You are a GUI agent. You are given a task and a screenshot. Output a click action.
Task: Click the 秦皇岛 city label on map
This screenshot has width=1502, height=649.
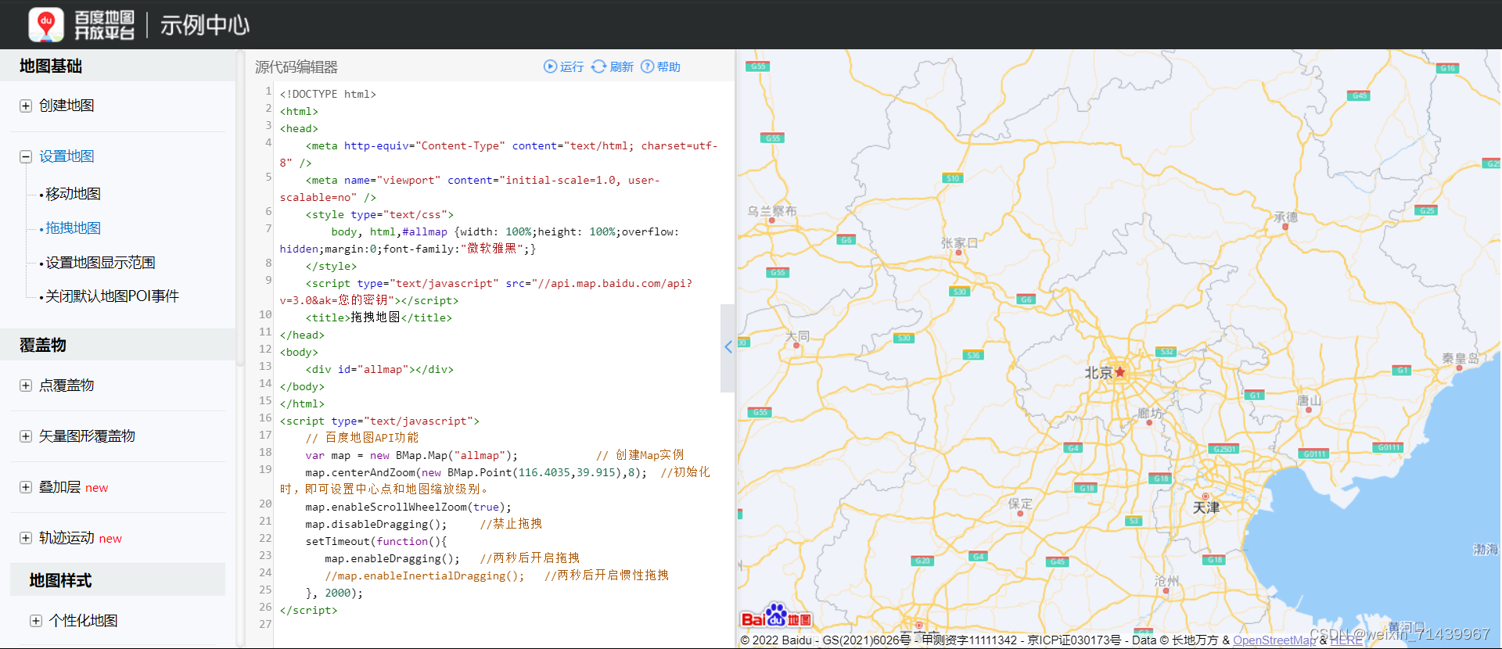pyautogui.click(x=1461, y=358)
